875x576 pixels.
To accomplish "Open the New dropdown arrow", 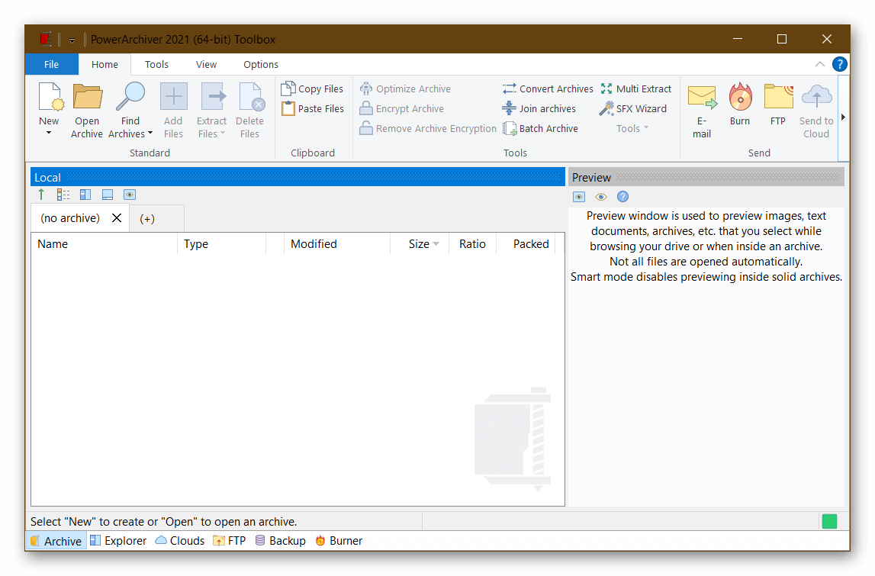I will tap(49, 133).
